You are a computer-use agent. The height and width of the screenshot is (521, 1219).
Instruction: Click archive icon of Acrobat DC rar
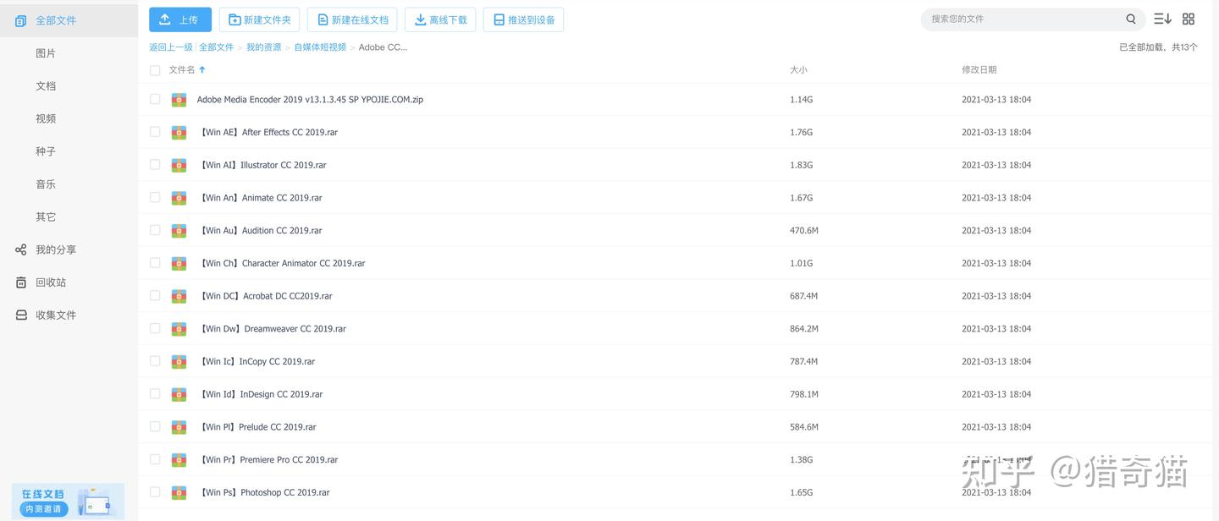(x=179, y=296)
